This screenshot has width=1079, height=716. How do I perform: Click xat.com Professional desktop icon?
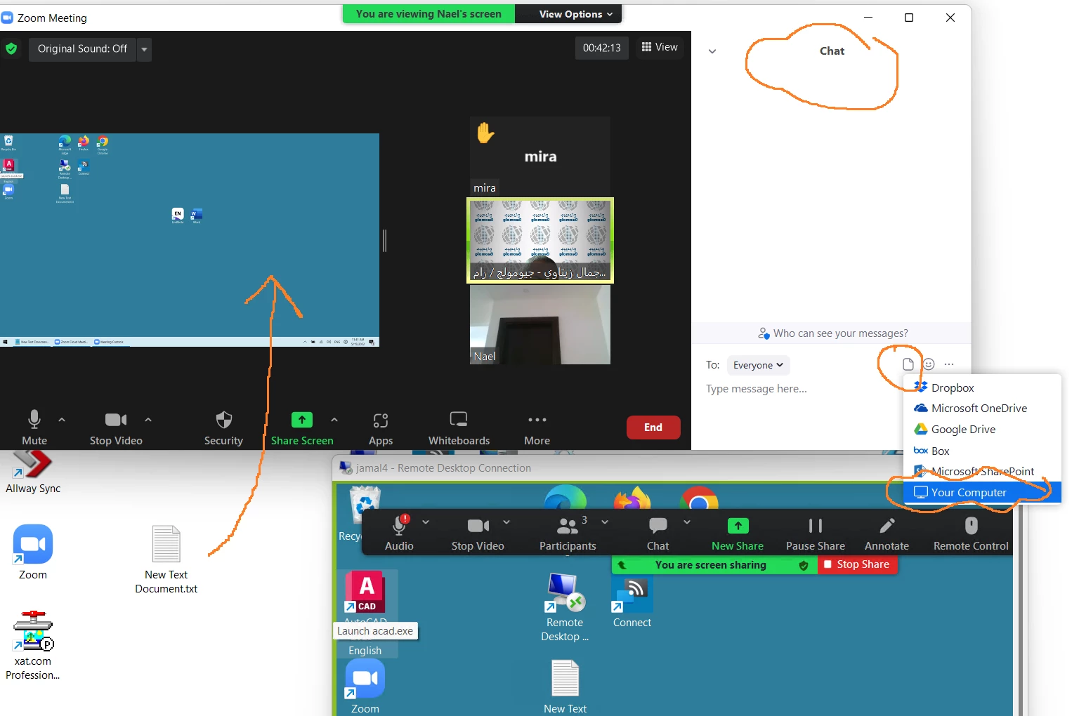32,645
